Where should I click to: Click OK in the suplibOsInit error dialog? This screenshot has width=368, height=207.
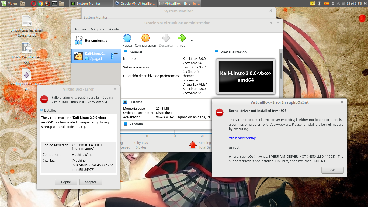coord(332,170)
